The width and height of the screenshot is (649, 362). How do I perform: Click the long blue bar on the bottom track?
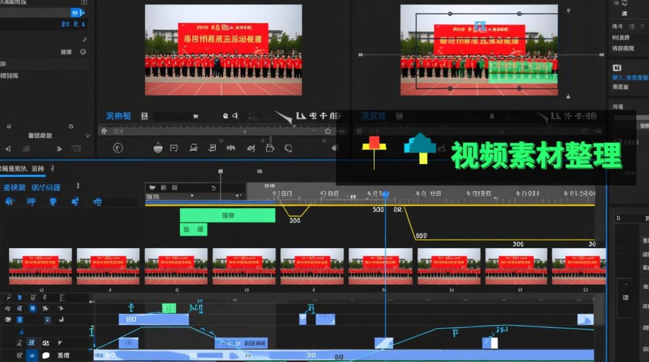pyautogui.click(x=344, y=356)
